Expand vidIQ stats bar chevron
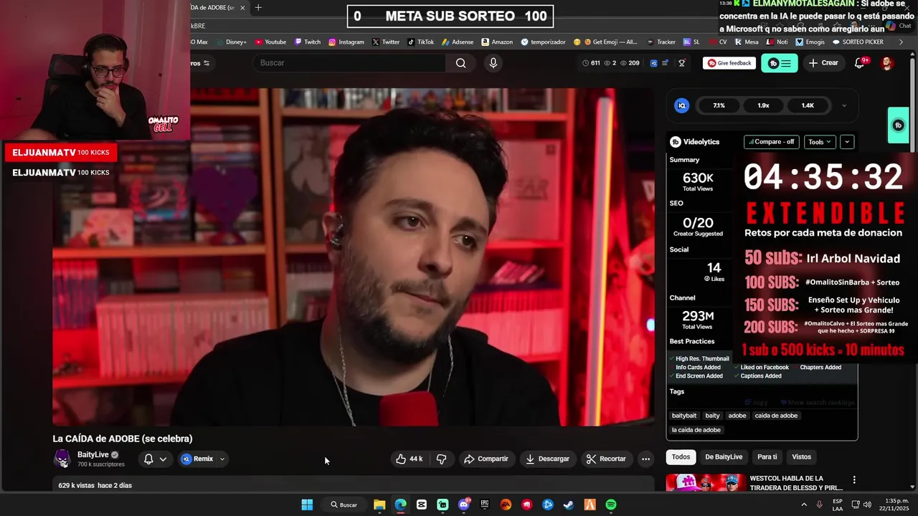This screenshot has height=516, width=918. [844, 105]
